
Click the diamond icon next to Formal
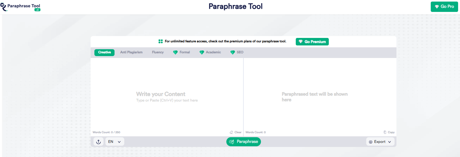pos(175,53)
